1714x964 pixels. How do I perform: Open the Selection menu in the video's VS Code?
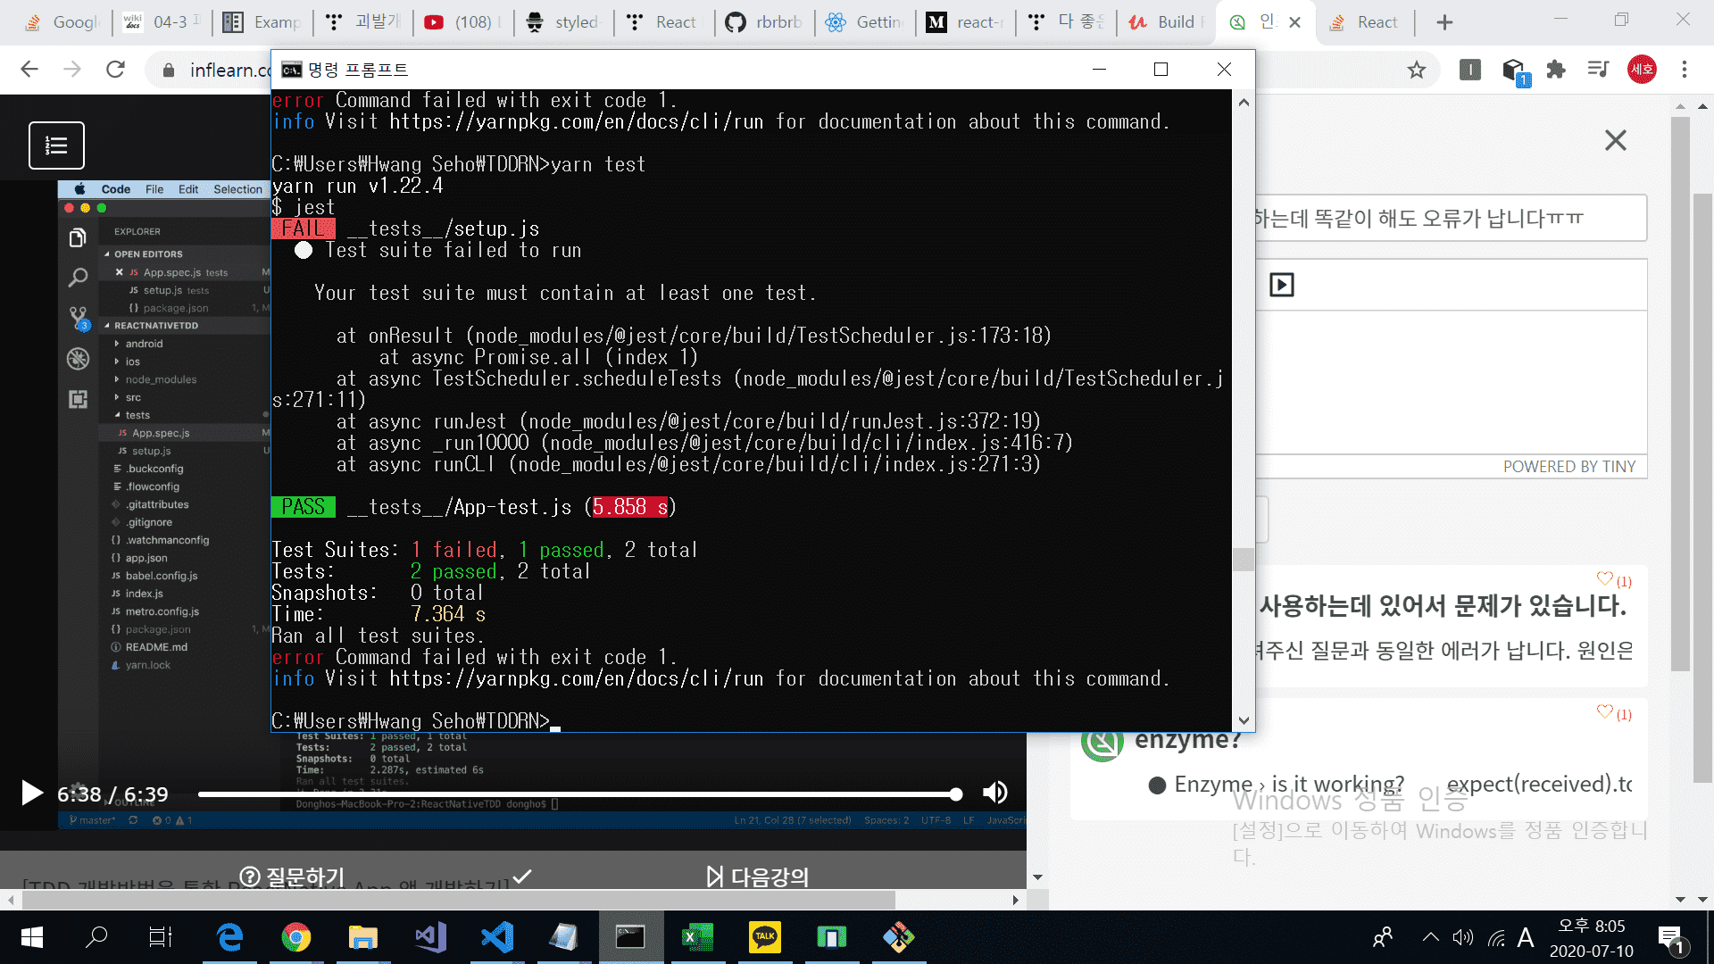(237, 189)
